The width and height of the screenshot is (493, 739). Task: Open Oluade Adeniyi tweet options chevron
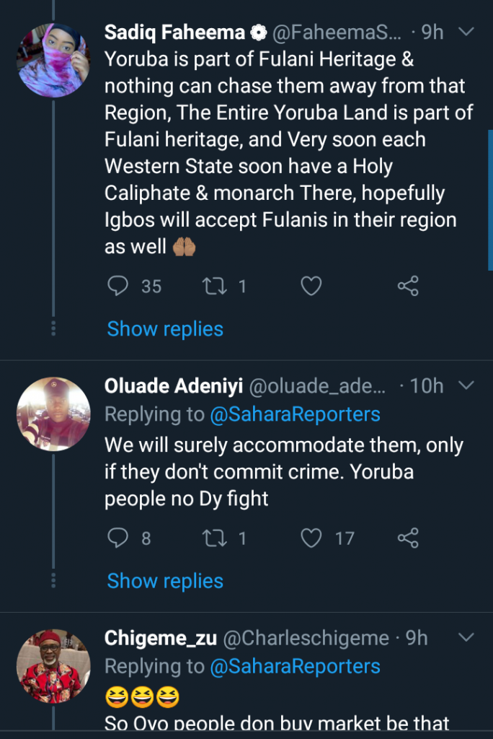tap(466, 385)
